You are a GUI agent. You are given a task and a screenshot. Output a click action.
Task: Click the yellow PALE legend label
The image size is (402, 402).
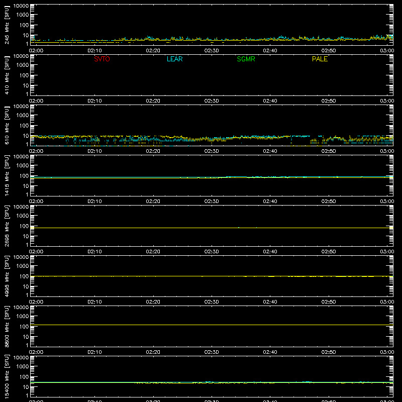320,59
